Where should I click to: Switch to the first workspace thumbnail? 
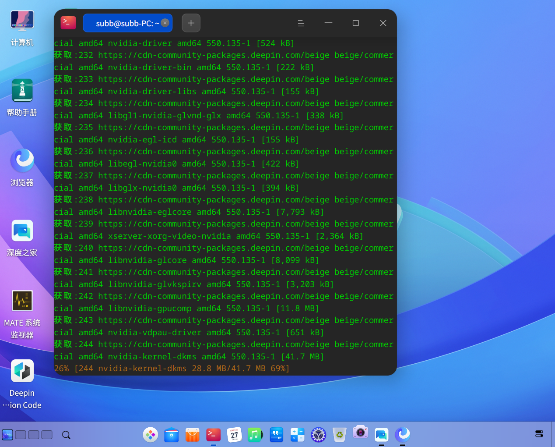7,435
